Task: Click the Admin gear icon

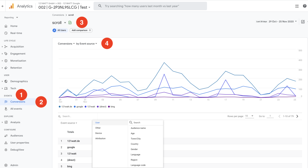Action: [6, 165]
